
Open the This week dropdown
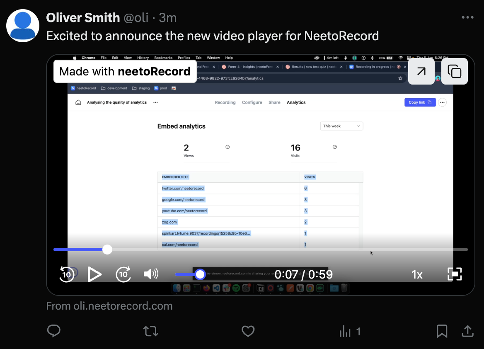[341, 126]
